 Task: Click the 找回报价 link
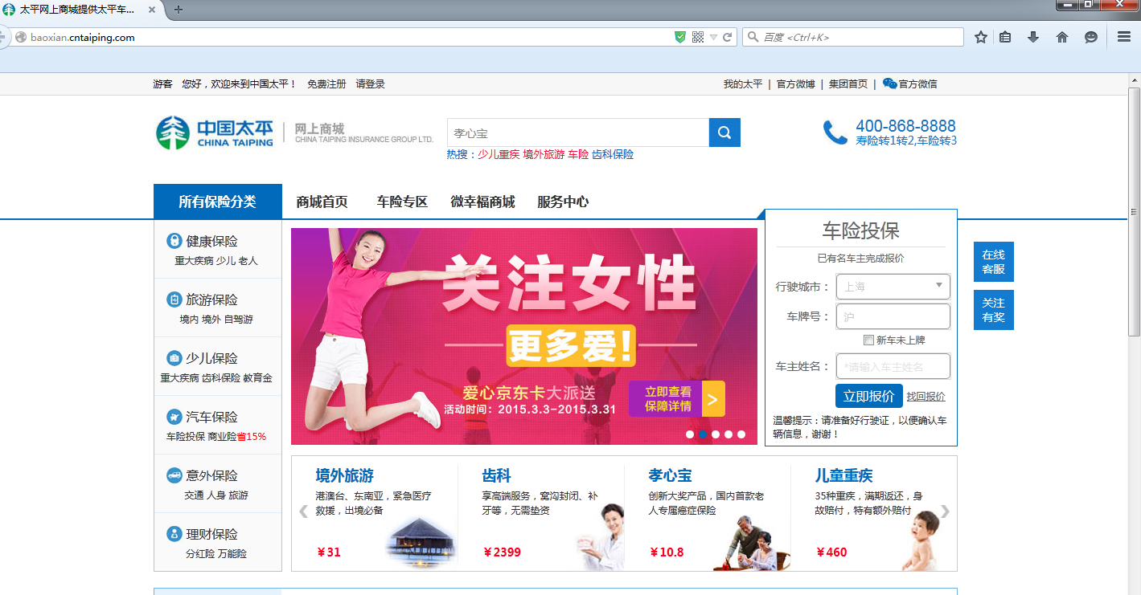pyautogui.click(x=926, y=396)
